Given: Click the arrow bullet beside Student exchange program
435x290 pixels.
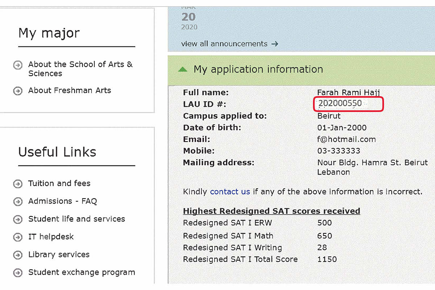Looking at the screenshot, I should point(17,273).
